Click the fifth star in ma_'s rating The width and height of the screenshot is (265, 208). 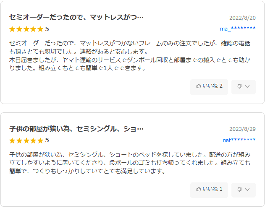40,29
